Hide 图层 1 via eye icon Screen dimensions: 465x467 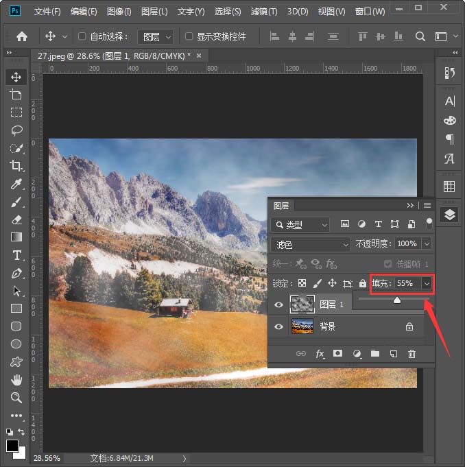point(278,304)
